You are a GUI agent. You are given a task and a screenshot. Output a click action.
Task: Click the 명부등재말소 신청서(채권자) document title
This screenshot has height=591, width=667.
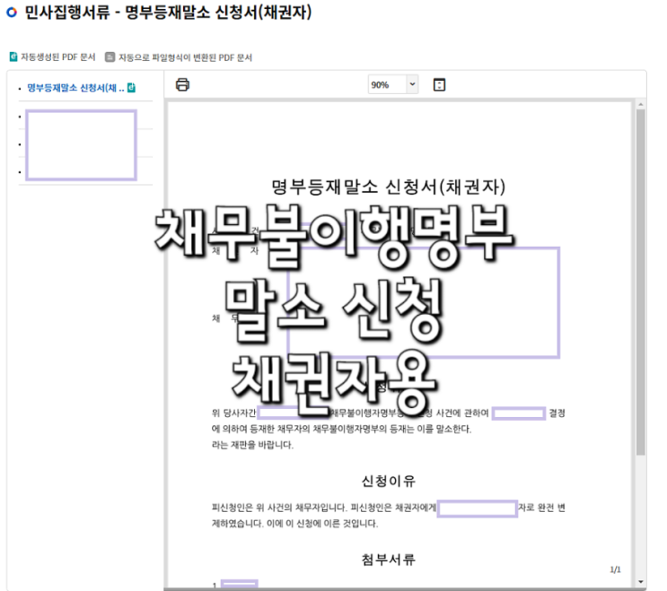click(x=389, y=187)
